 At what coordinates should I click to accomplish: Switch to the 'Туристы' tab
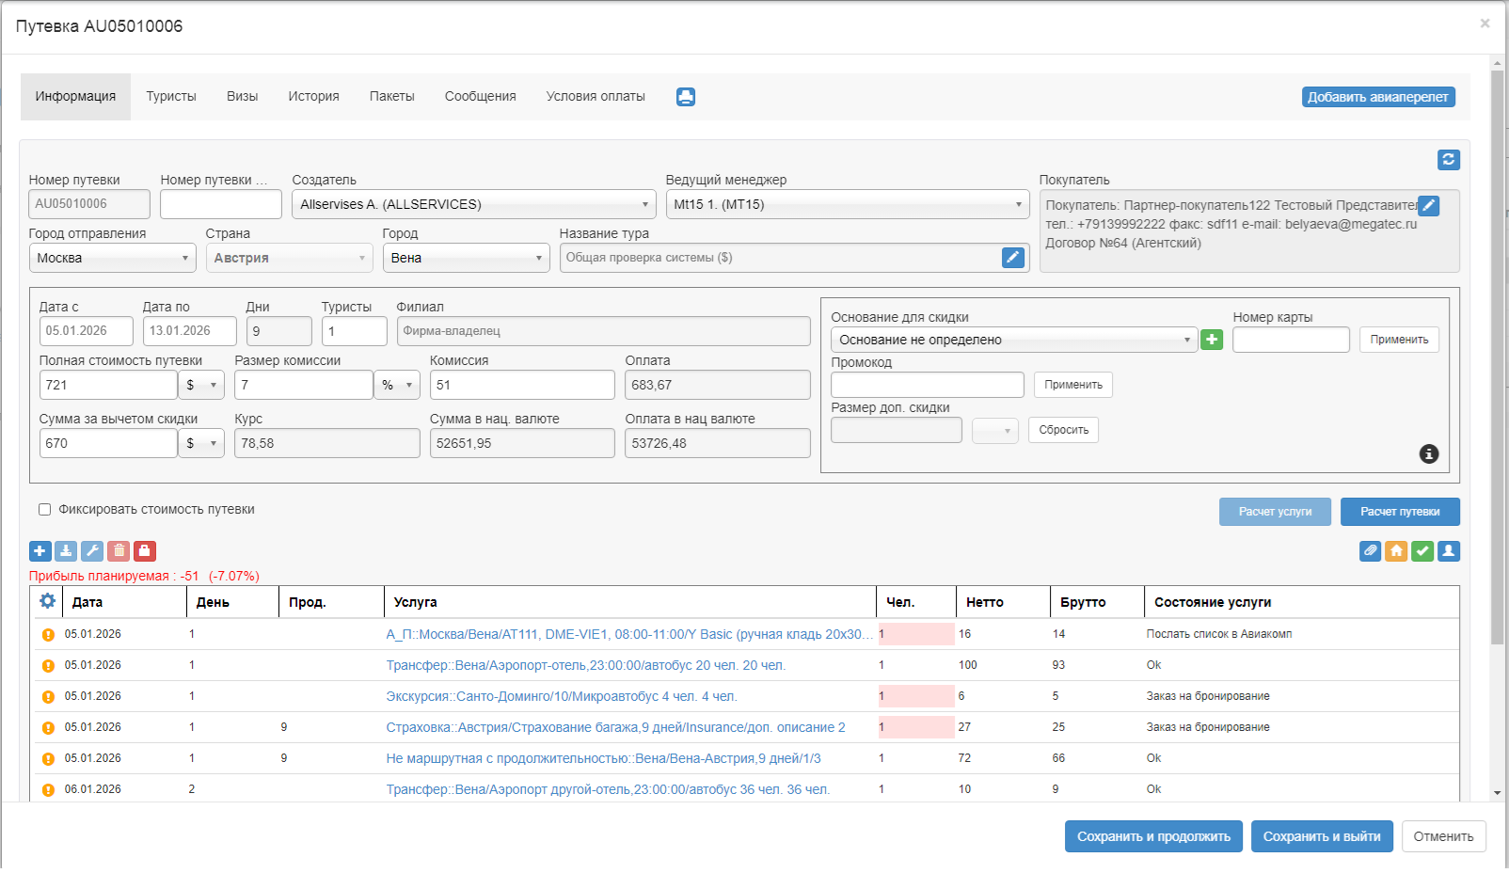[171, 97]
